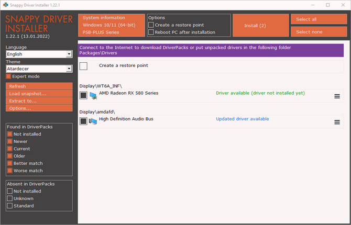Open the Options... sidebar button
The image size is (351, 225).
coord(39,108)
